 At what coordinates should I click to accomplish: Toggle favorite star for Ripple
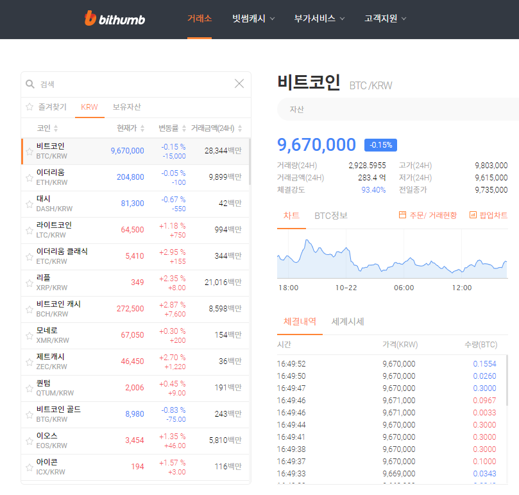point(30,283)
